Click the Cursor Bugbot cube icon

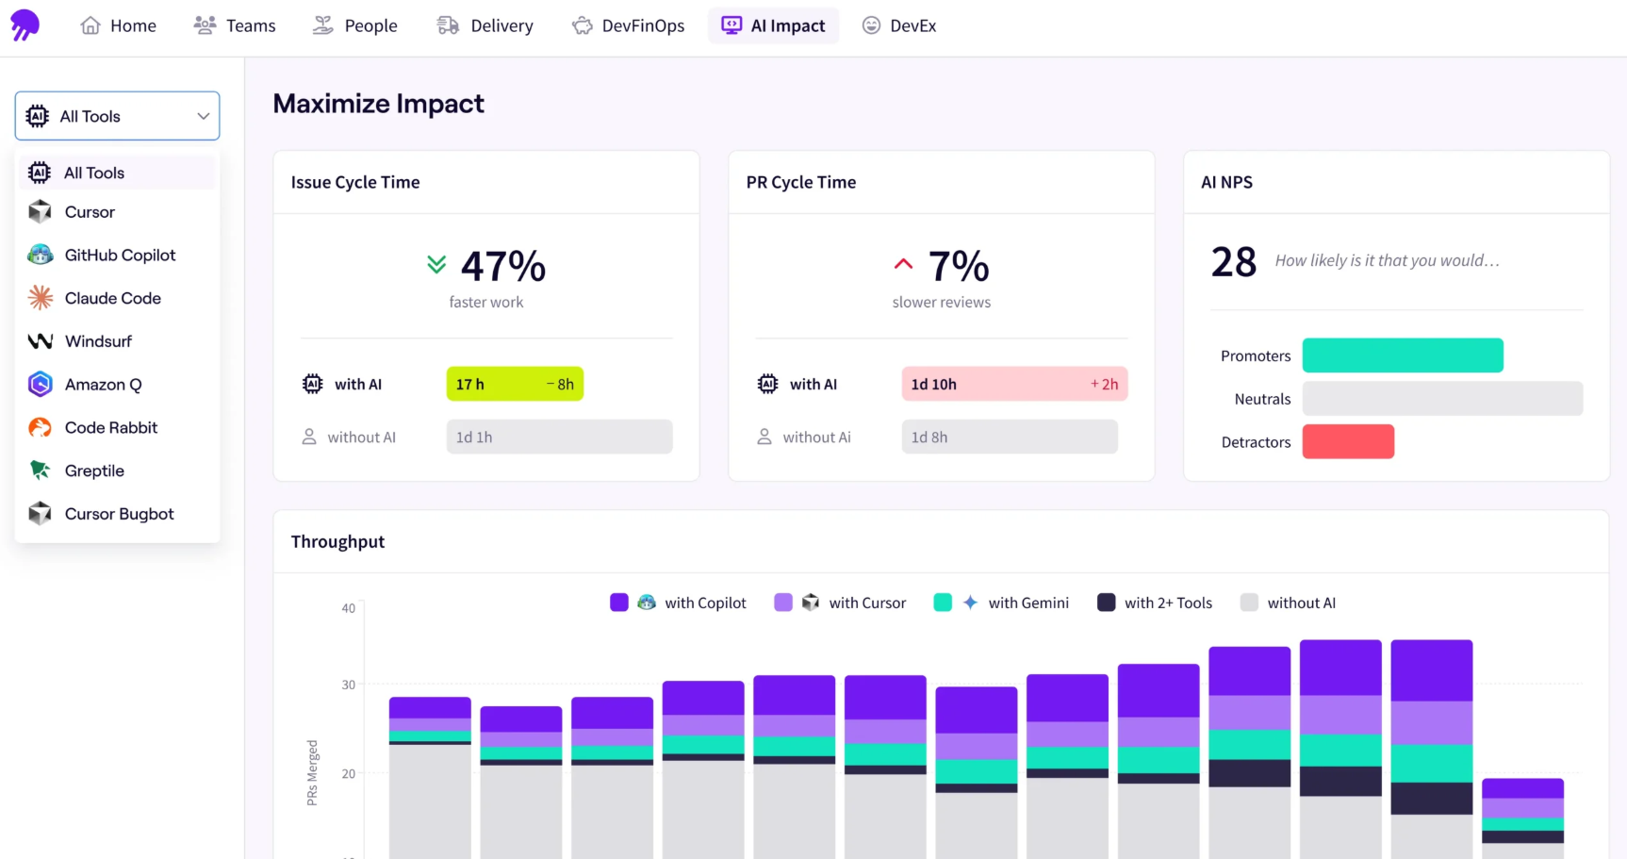tap(41, 514)
